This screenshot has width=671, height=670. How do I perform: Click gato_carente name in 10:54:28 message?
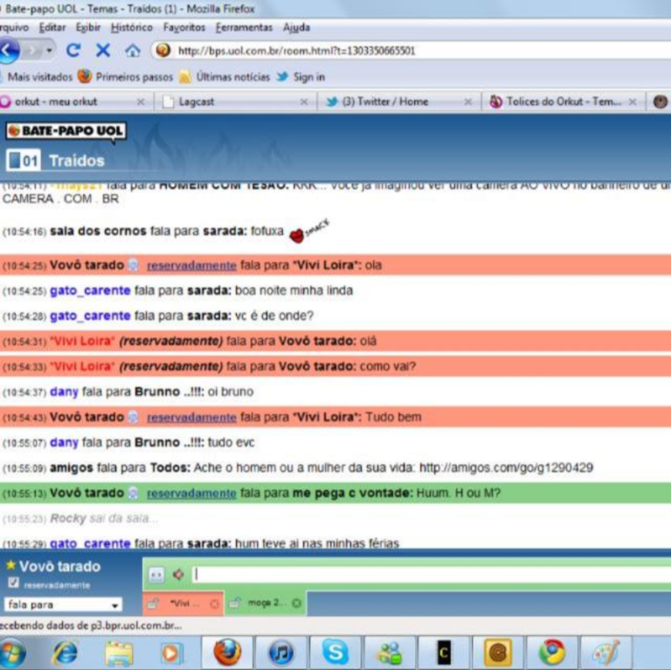pyautogui.click(x=90, y=315)
